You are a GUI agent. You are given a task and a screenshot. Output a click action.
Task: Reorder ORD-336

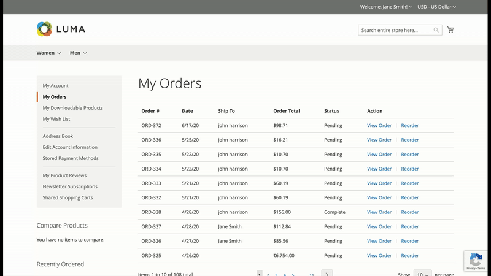click(409, 140)
